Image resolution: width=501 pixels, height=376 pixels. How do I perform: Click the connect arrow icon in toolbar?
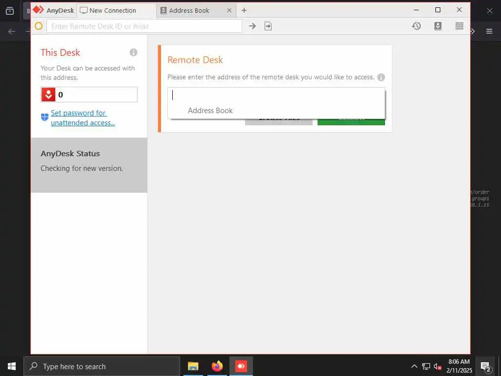[x=252, y=26]
